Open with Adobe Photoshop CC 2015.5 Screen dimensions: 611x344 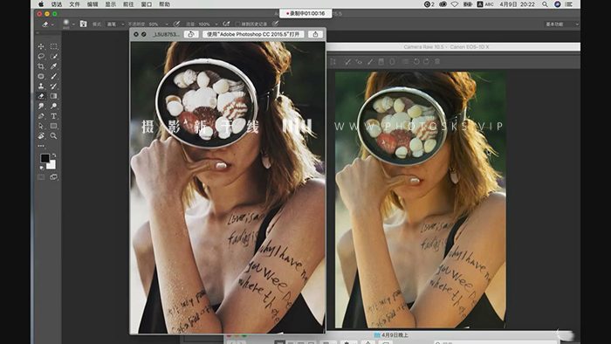click(x=253, y=34)
